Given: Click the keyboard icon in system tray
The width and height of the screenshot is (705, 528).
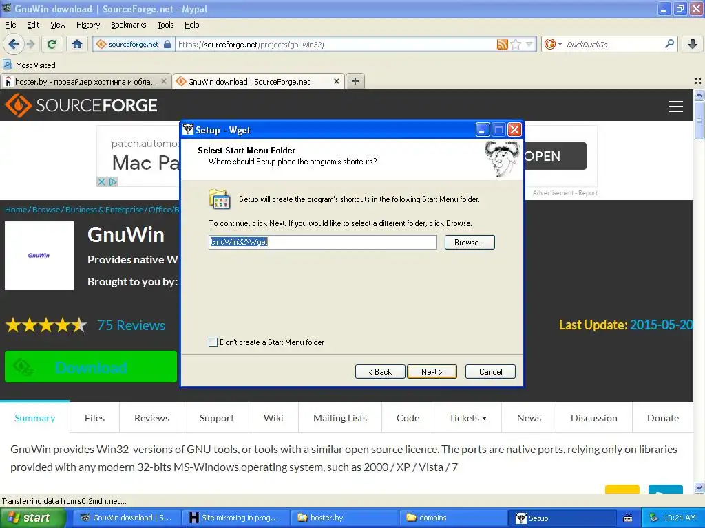Looking at the screenshot, I should pyautogui.click(x=628, y=518).
